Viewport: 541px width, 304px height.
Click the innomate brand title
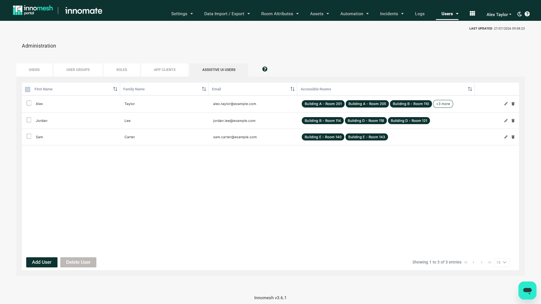coord(84,11)
